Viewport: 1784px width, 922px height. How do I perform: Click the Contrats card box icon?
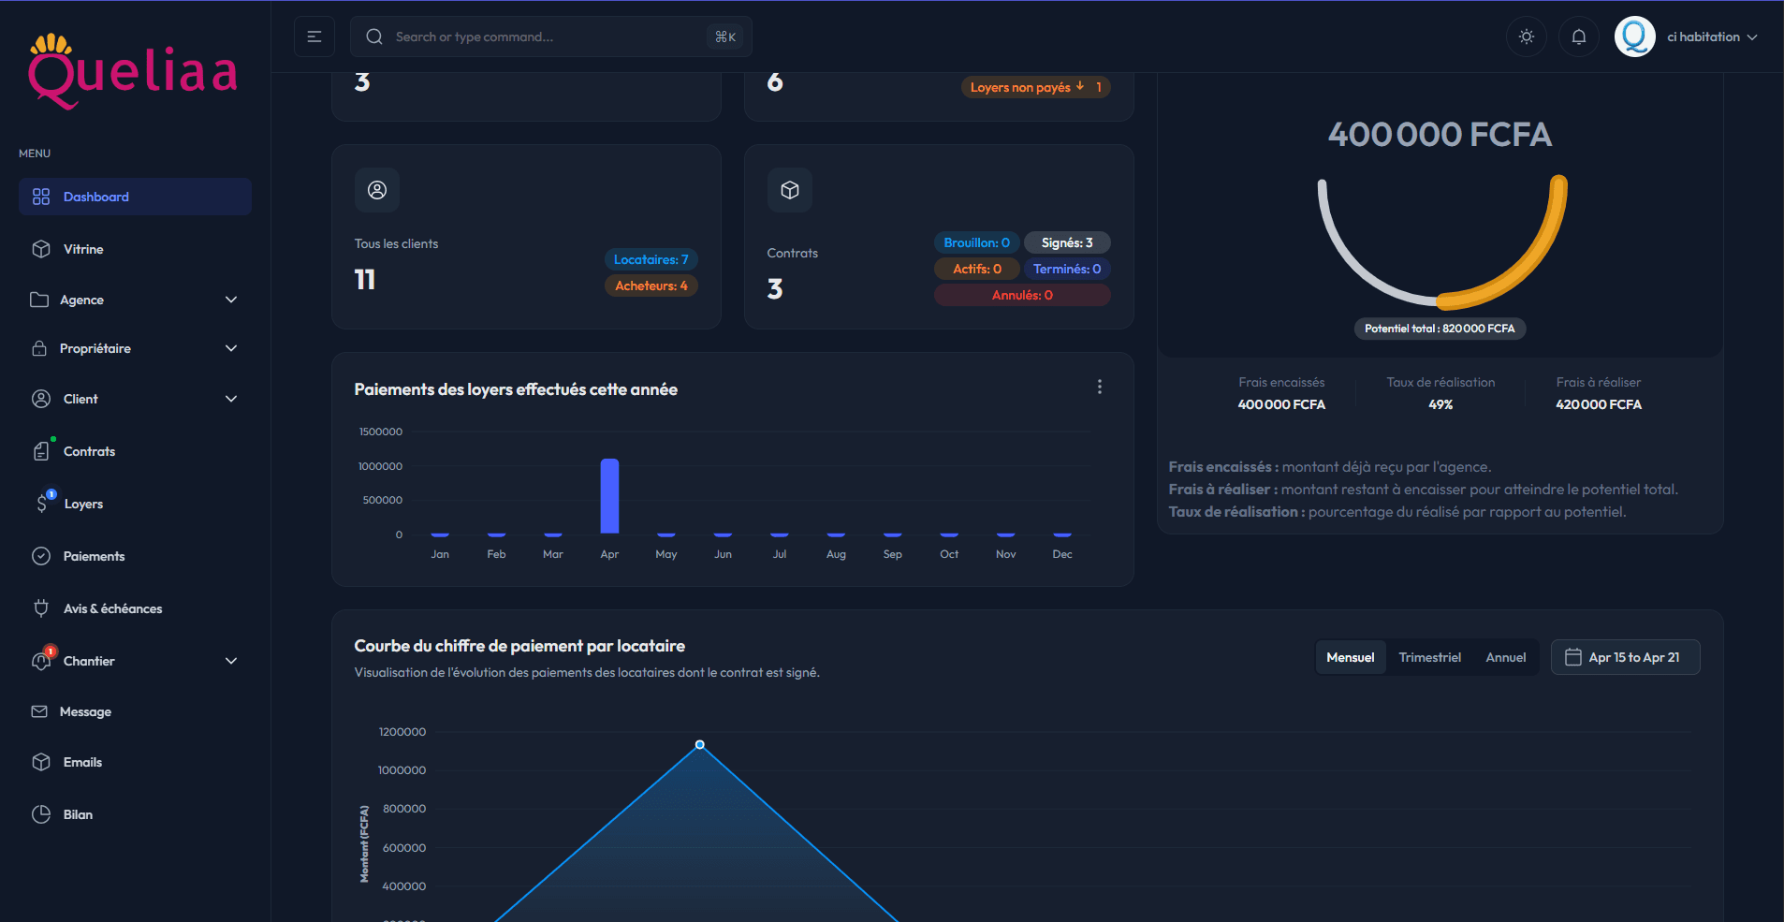pos(790,190)
